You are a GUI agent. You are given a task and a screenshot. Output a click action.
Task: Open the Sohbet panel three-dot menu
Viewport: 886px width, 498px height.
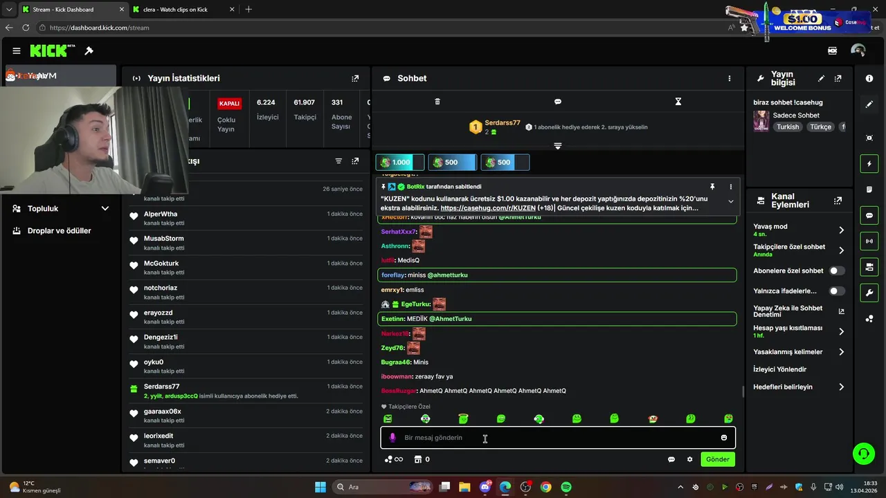point(729,78)
